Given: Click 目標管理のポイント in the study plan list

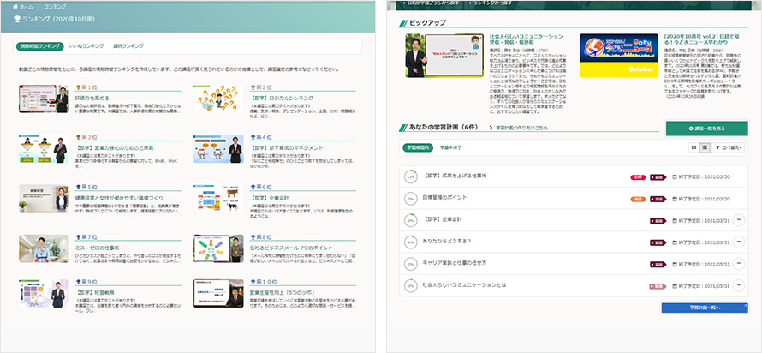Looking at the screenshot, I should [445, 197].
